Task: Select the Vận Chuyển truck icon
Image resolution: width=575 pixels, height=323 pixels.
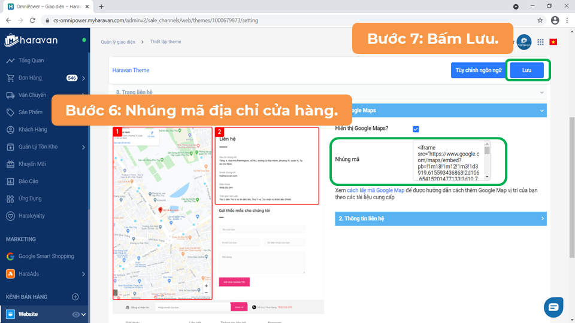Action: click(10, 95)
